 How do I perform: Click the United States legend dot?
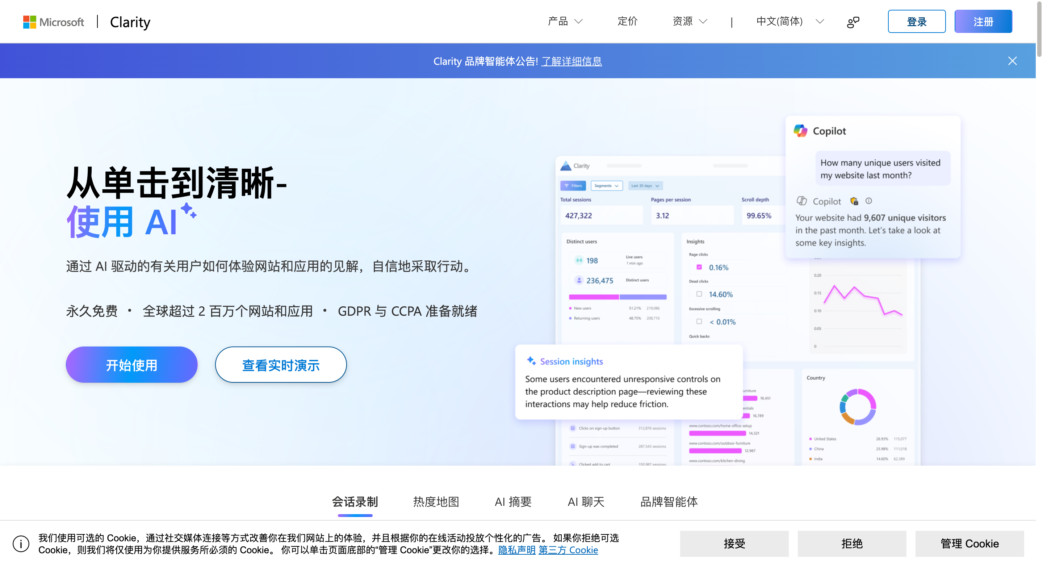810,439
